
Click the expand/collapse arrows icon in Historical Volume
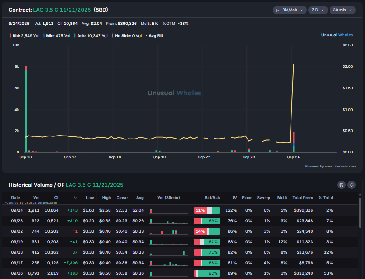[x=351, y=185]
